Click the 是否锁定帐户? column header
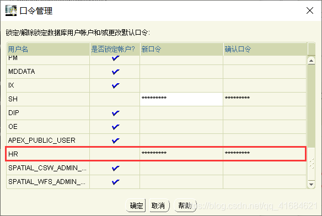This screenshot has width=322, height=216. coord(115,49)
